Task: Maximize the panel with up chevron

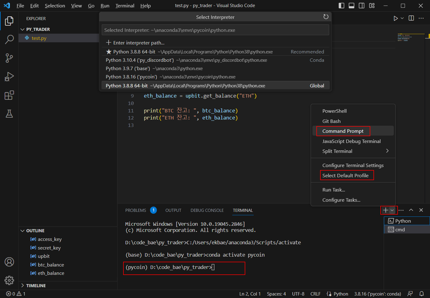Action: click(x=411, y=210)
